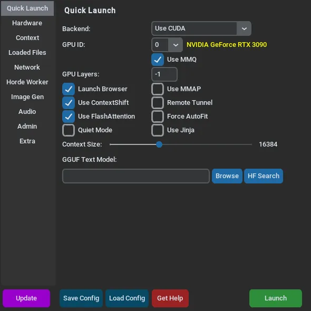Open the GPU ID dropdown
The width and height of the screenshot is (311, 311).
[167, 45]
